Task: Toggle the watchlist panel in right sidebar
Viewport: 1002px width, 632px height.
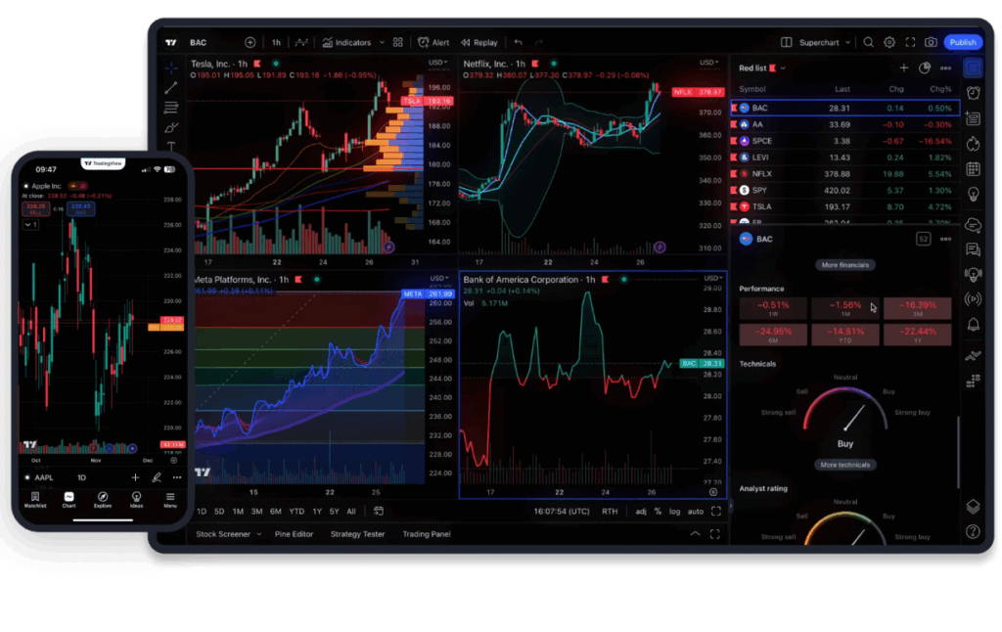Action: pos(973,68)
